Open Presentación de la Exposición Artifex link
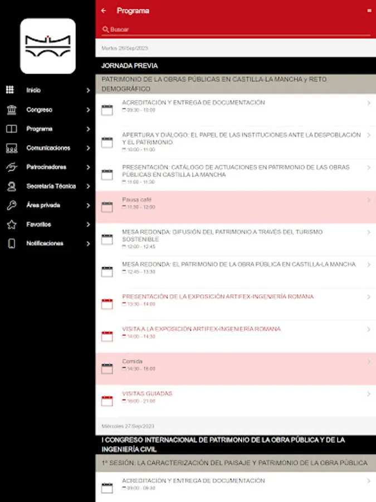The width and height of the screenshot is (376, 502). pyautogui.click(x=218, y=297)
